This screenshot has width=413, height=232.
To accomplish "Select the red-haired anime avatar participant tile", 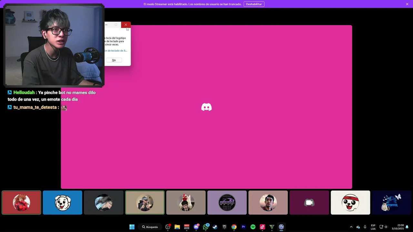I will tap(22, 202).
